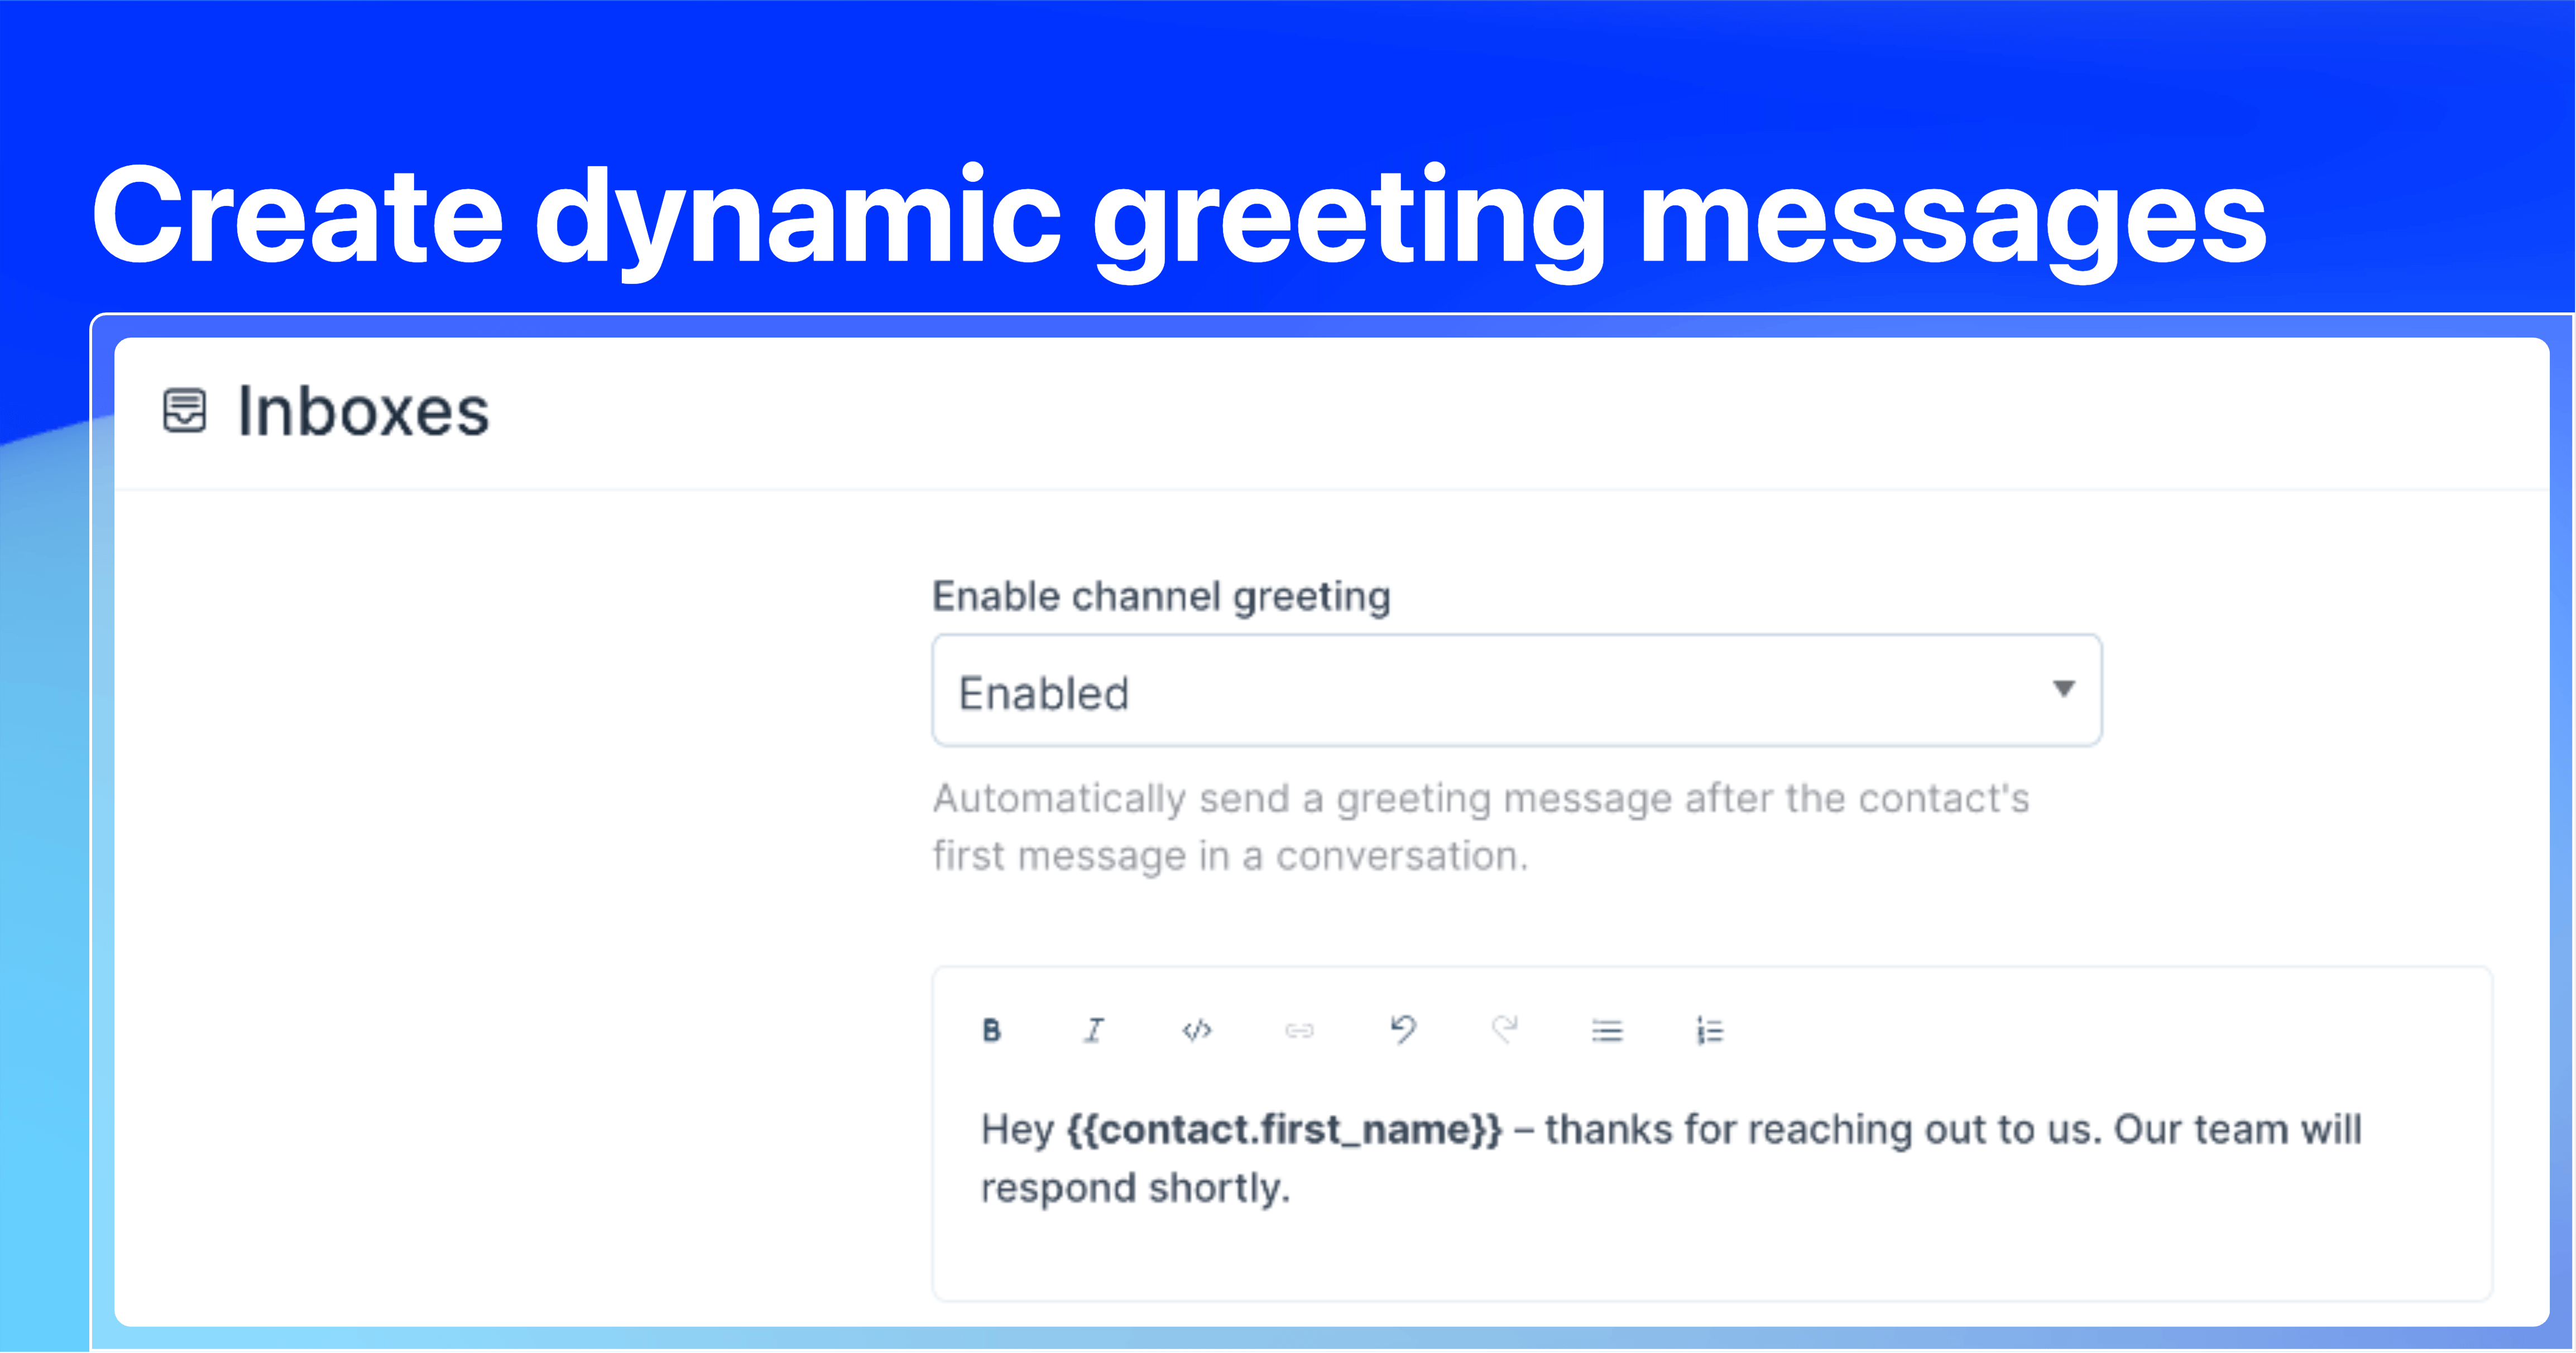
Task: Select the {{contact.first_name}} variable text
Action: pos(1284,1130)
